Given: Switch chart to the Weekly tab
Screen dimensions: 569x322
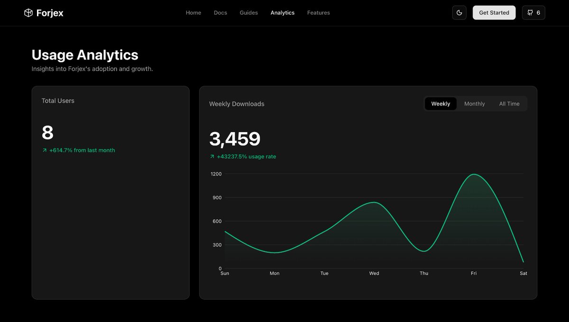Looking at the screenshot, I should point(441,104).
